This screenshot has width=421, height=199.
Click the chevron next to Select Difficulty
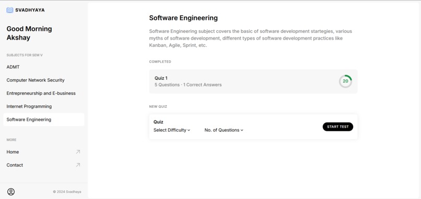[189, 130]
